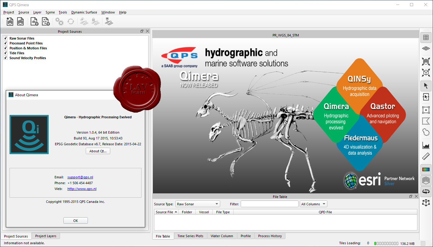Viewport: 433px width, 247px height.
Task: Click the grayed circular-arrows refresh icon
Action: click(71, 22)
